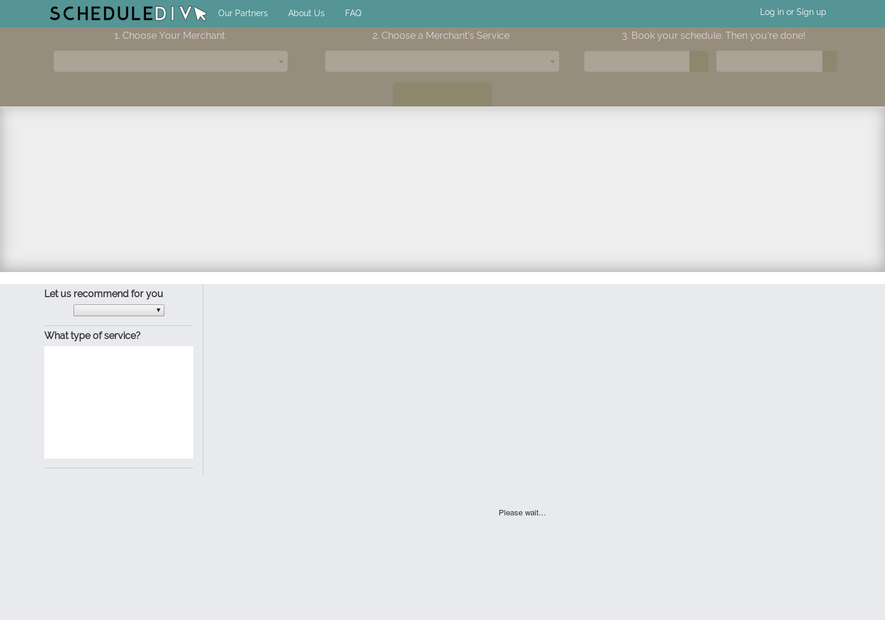Screen dimensions: 885x620
Task: Open the FAQ page
Action: click(x=353, y=13)
